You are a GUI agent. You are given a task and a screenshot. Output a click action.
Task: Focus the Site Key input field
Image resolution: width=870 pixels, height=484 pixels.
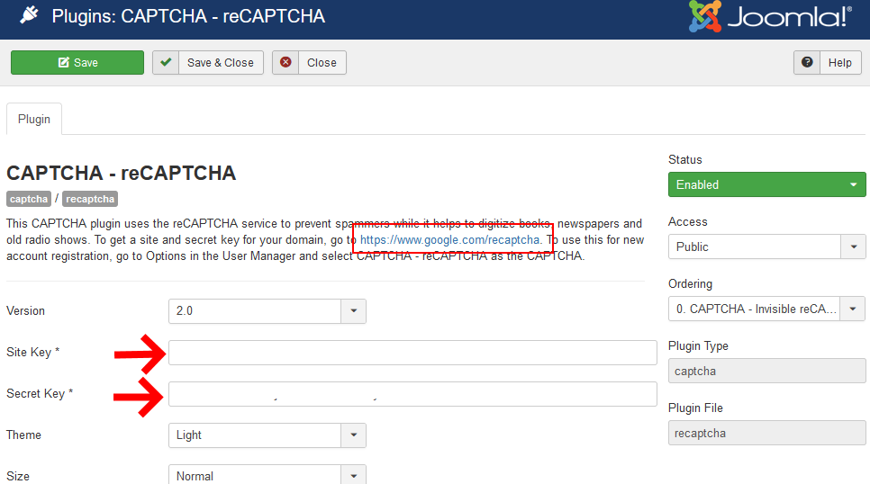(412, 353)
